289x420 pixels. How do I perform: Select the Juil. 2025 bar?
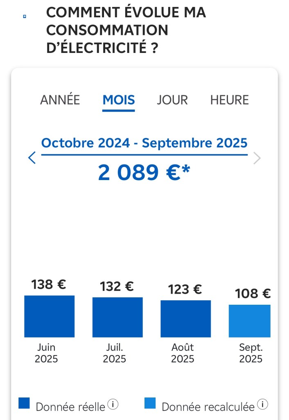117,317
